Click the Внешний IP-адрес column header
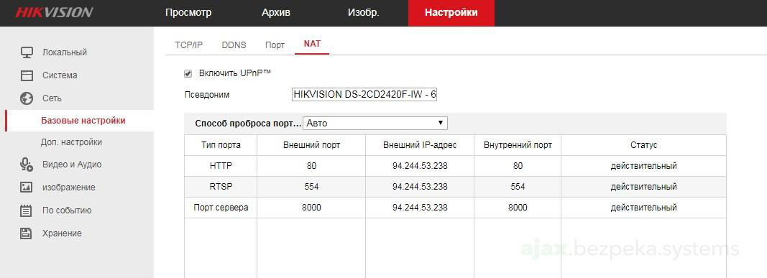 click(x=420, y=145)
